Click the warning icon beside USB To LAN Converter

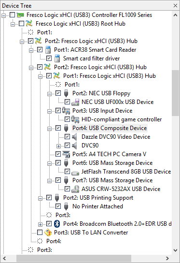point(48,233)
